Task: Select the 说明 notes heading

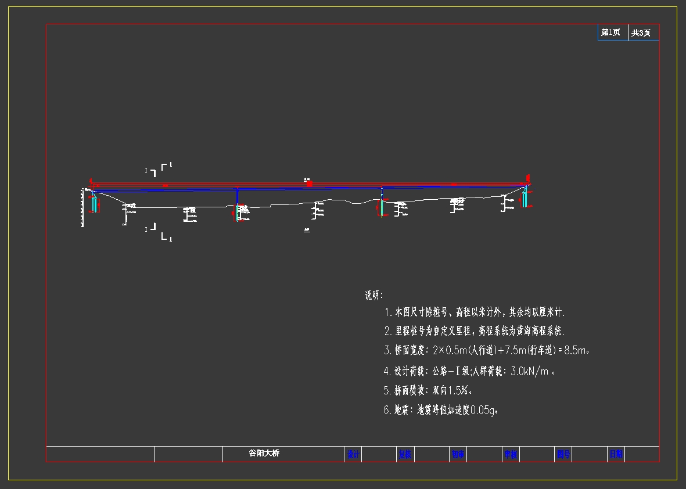Action: [373, 296]
